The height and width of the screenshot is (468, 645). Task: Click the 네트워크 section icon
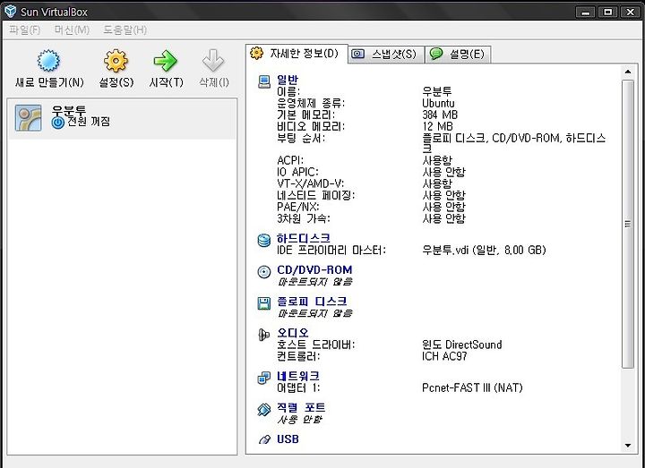pyautogui.click(x=263, y=378)
